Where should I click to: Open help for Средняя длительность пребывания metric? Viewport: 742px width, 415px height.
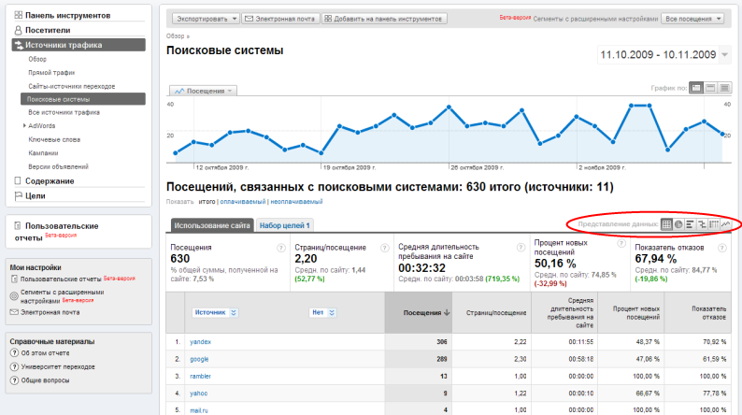tap(521, 247)
